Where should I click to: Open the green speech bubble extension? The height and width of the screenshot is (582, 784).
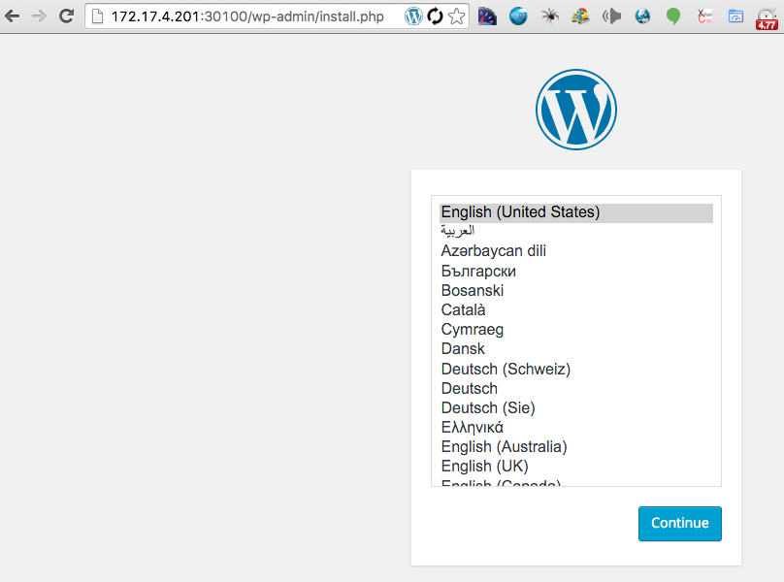pyautogui.click(x=673, y=16)
